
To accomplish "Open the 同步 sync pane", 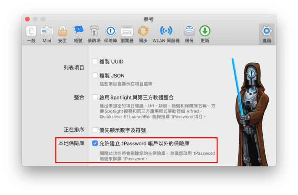I will click(143, 34).
